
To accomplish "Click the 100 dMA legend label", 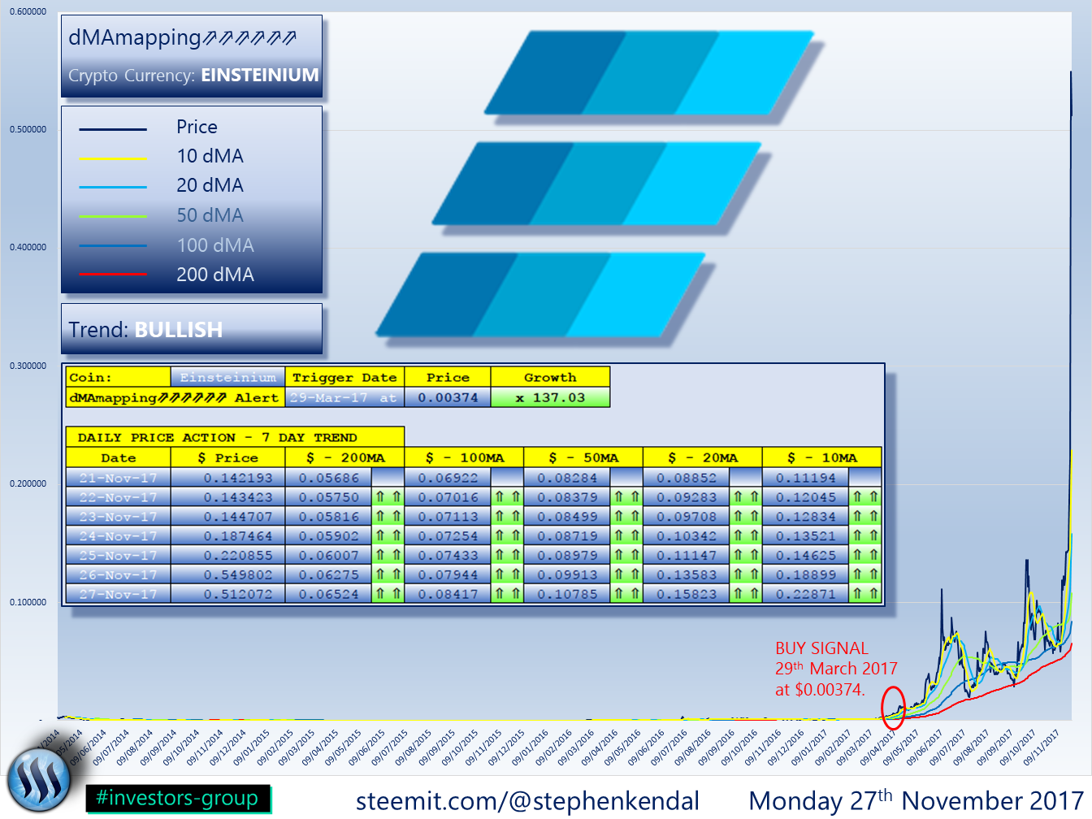I will point(215,245).
